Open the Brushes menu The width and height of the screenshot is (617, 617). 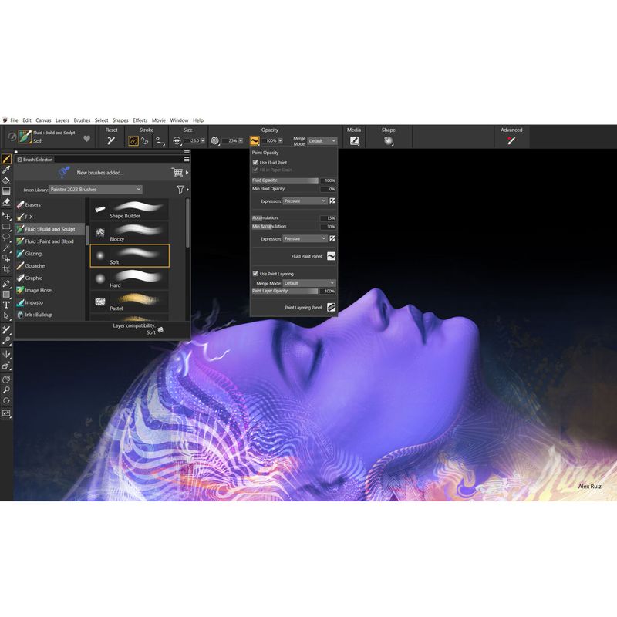(82, 120)
